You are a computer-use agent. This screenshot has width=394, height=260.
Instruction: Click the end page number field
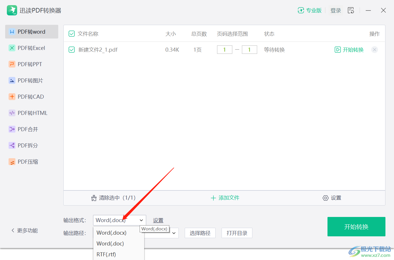point(250,50)
